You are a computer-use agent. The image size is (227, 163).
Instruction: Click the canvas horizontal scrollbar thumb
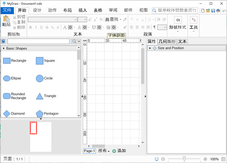(x=98, y=146)
